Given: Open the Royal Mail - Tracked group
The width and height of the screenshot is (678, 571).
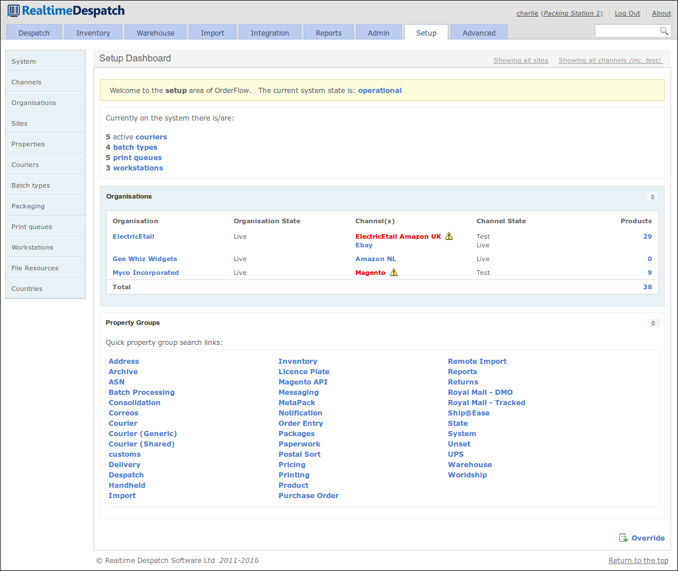Looking at the screenshot, I should 486,402.
